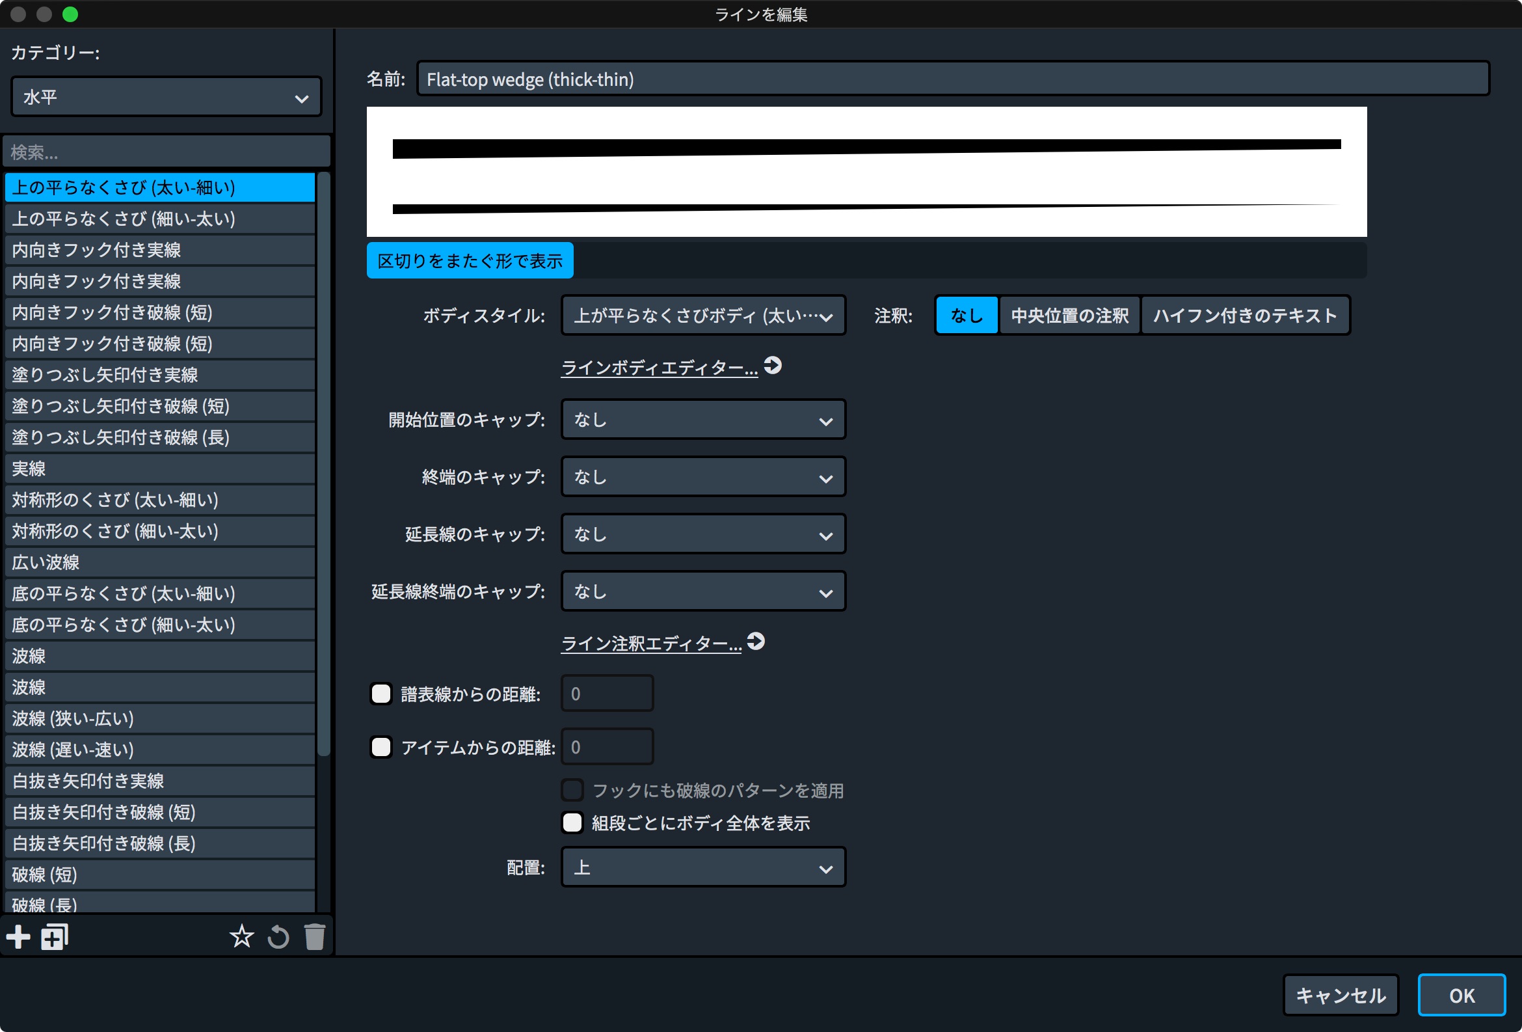Viewport: 1522px width, 1032px height.
Task: Click the 名前 text field
Action: coord(953,79)
